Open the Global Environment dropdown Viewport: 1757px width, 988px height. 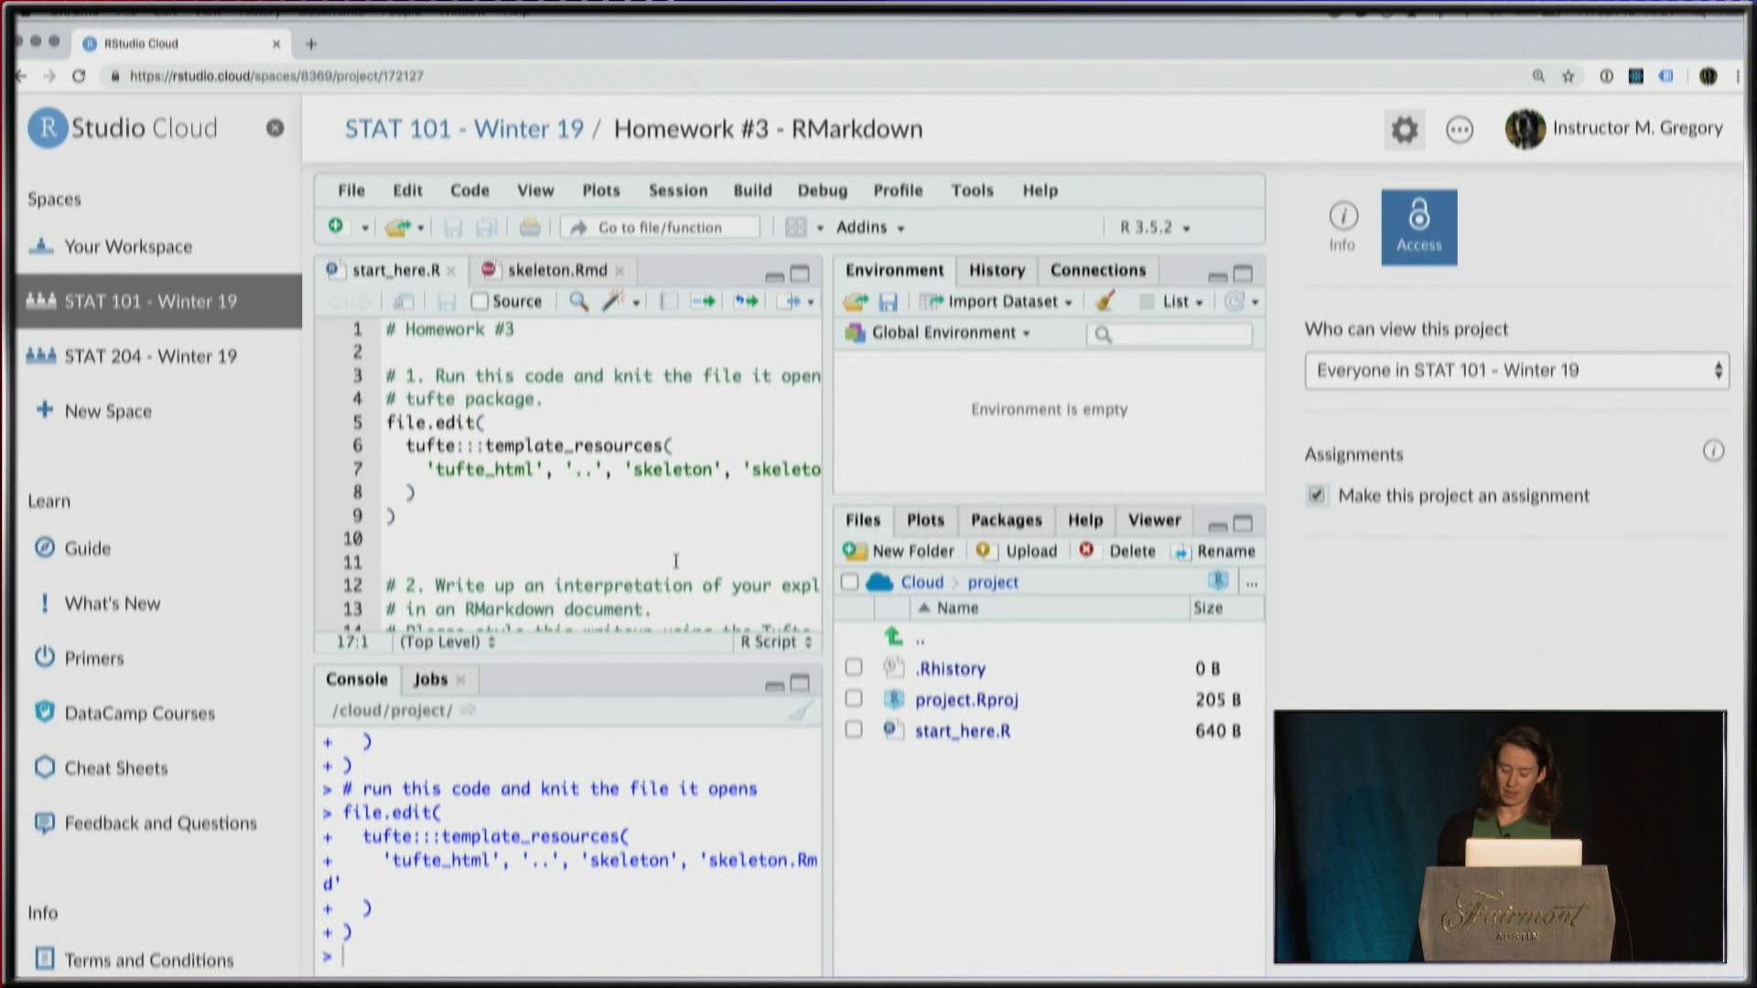939,332
